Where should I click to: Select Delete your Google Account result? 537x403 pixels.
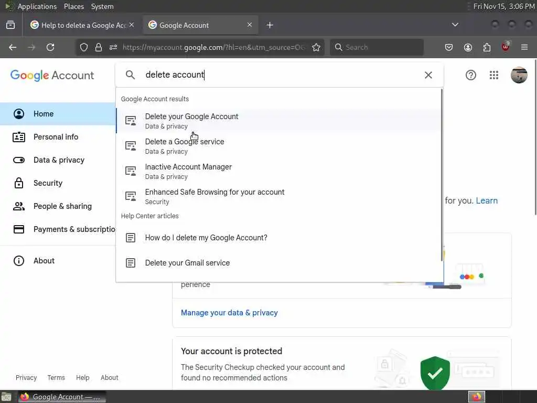pos(279,121)
